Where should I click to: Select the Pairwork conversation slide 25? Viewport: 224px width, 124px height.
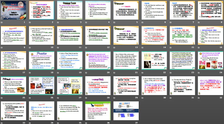point(14,86)
